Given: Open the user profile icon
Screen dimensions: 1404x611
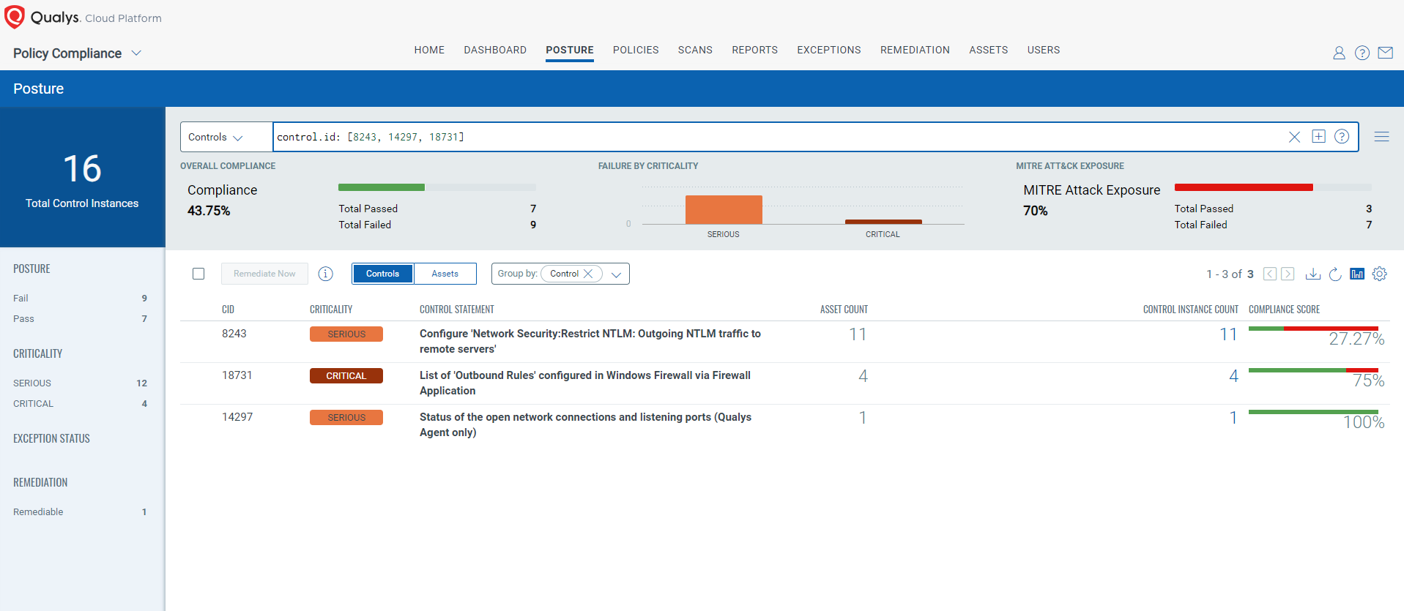Looking at the screenshot, I should tap(1339, 53).
